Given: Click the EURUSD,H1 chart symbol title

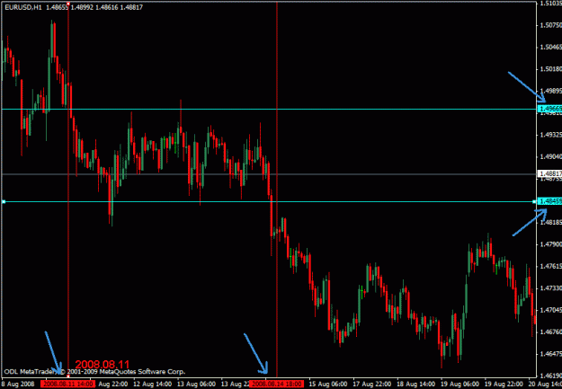Looking at the screenshot, I should pyautogui.click(x=23, y=7).
